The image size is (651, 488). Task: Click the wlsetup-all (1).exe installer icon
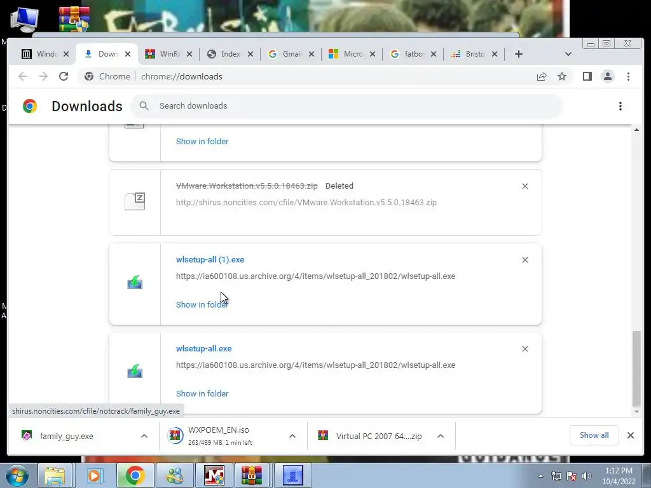click(x=135, y=283)
